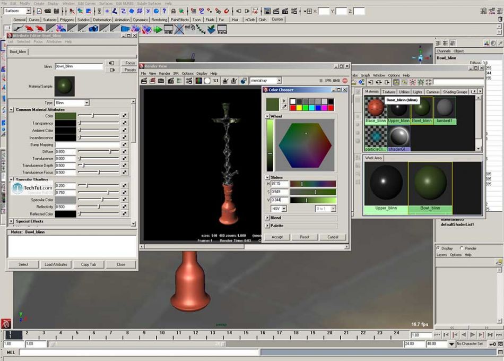
Task: Click the input connections icon in Hypershade
Action: point(371,82)
